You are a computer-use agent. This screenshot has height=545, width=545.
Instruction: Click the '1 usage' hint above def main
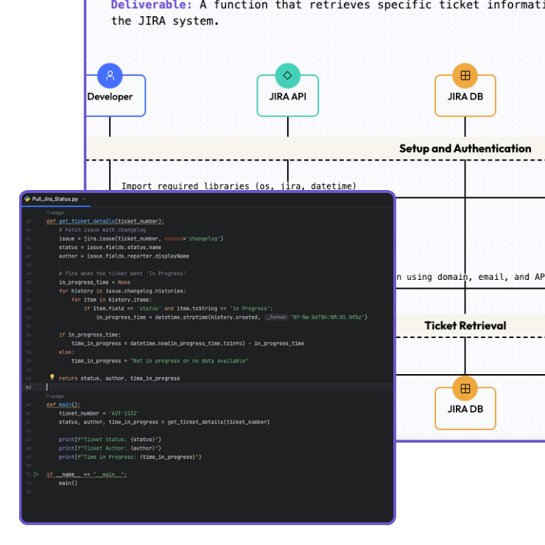coord(55,396)
